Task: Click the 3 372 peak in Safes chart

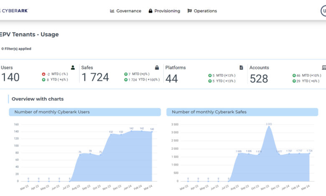Action: click(x=269, y=126)
